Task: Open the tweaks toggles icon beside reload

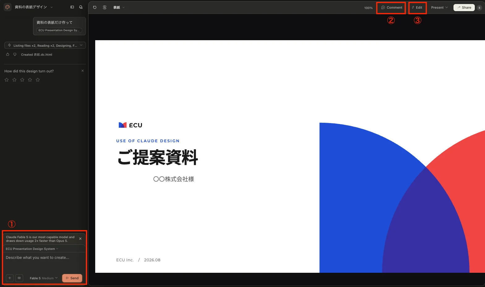Action: click(x=104, y=7)
